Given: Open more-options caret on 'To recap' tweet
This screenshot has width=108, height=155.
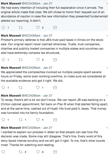Looking at the screenshot, I should pyautogui.click(x=107, y=96).
